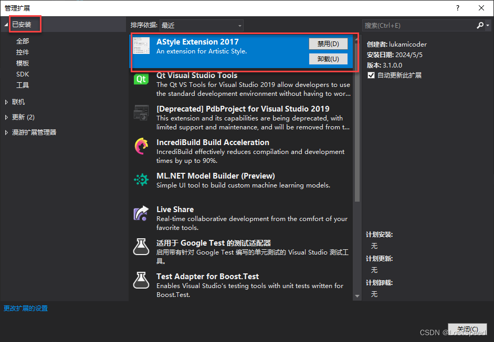Expand the 漫游扩展管理器 node
This screenshot has width=494, height=342.
click(x=6, y=133)
